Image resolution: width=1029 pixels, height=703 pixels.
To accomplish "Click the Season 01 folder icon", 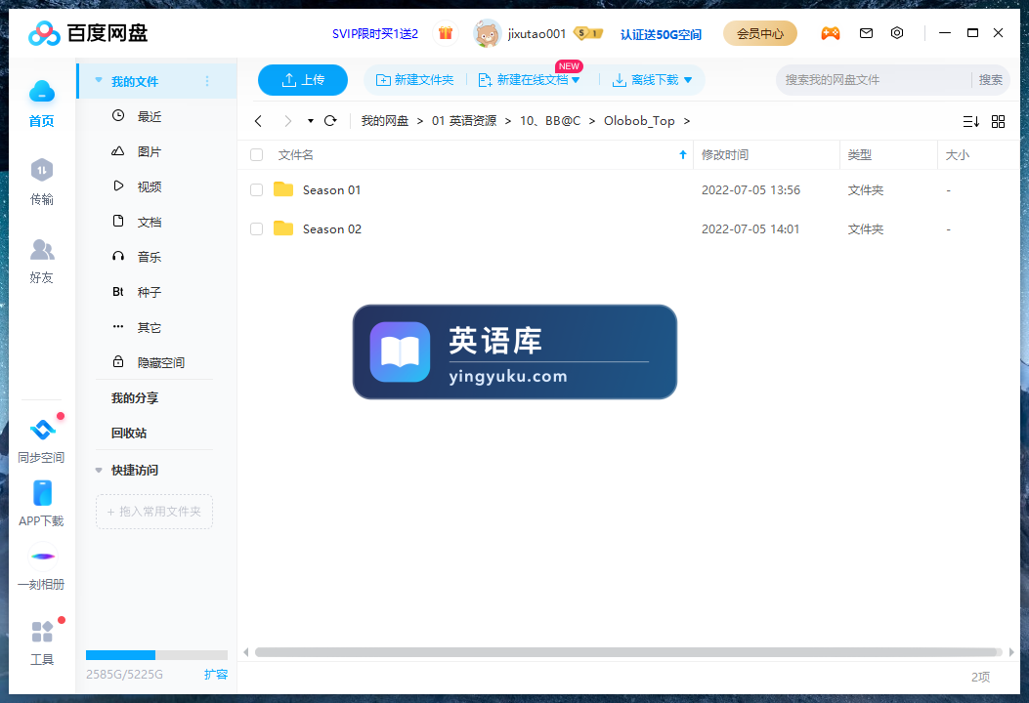I will click(x=283, y=189).
